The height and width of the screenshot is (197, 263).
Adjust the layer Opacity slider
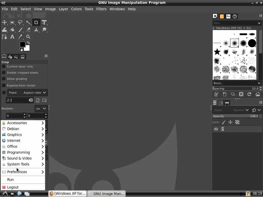[x=236, y=116]
